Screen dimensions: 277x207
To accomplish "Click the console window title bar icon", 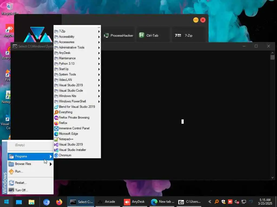I will 15,46.
